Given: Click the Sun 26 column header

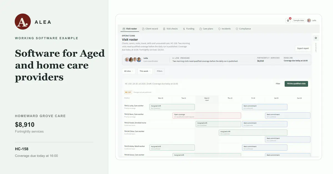Looking at the screenshot, I should pyautogui.click(x=299, y=98).
